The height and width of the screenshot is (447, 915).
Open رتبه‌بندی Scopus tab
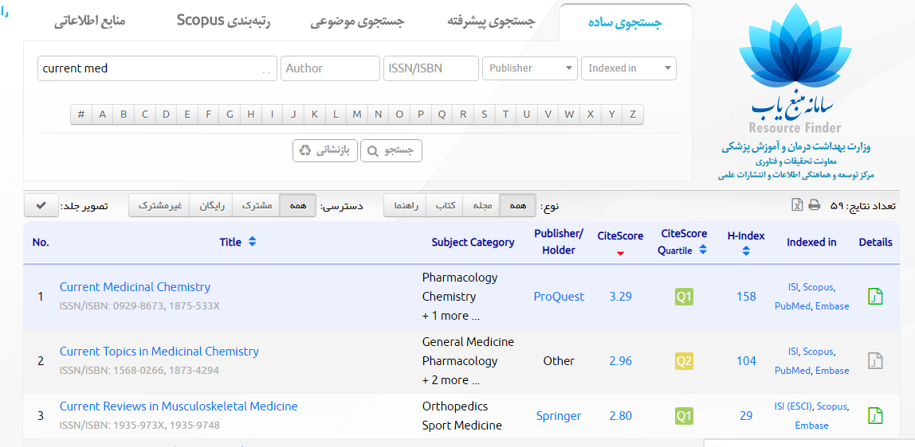pos(224,21)
